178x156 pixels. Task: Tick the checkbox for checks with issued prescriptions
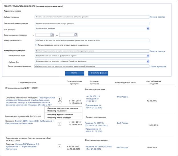coord(36,45)
